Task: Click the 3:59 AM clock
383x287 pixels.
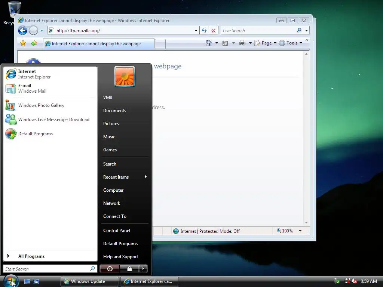Action: (369, 281)
